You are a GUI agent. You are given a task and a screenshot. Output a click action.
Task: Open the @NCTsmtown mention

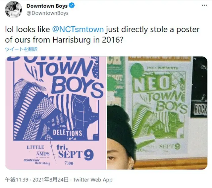[78, 29]
